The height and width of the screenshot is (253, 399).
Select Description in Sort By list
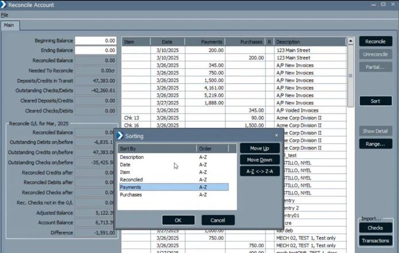131,157
